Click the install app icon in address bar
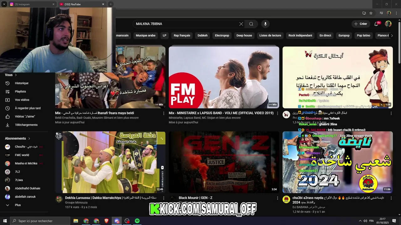The width and height of the screenshot is (401, 225). 364,13
